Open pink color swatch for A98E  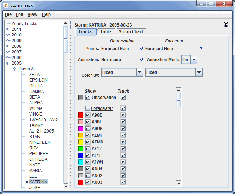coord(81,122)
